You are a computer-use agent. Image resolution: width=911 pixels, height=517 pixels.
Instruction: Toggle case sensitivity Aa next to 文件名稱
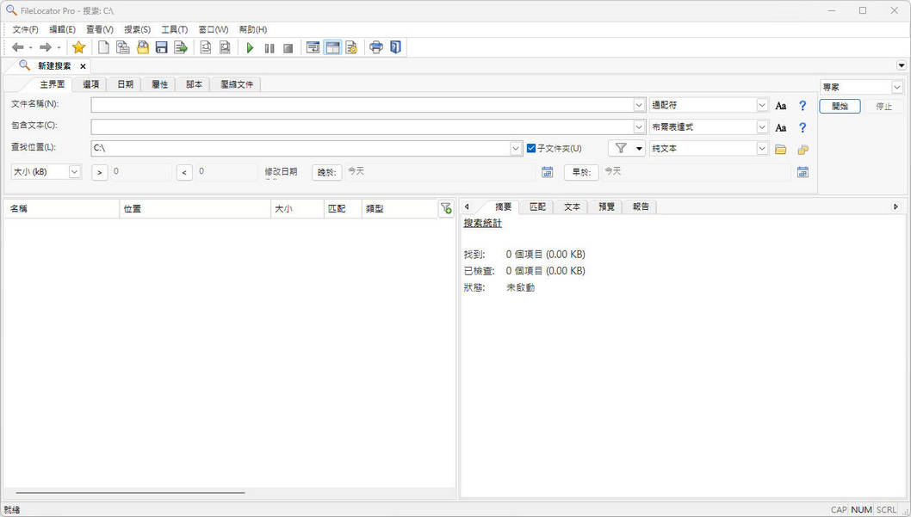pyautogui.click(x=780, y=105)
